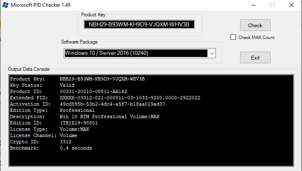Expand the Software Package dropdown arrow
The height and width of the screenshot is (171, 302).
[x=212, y=54]
